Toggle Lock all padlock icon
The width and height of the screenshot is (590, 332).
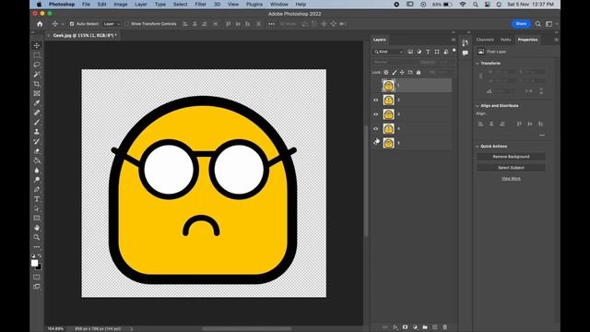click(x=419, y=72)
